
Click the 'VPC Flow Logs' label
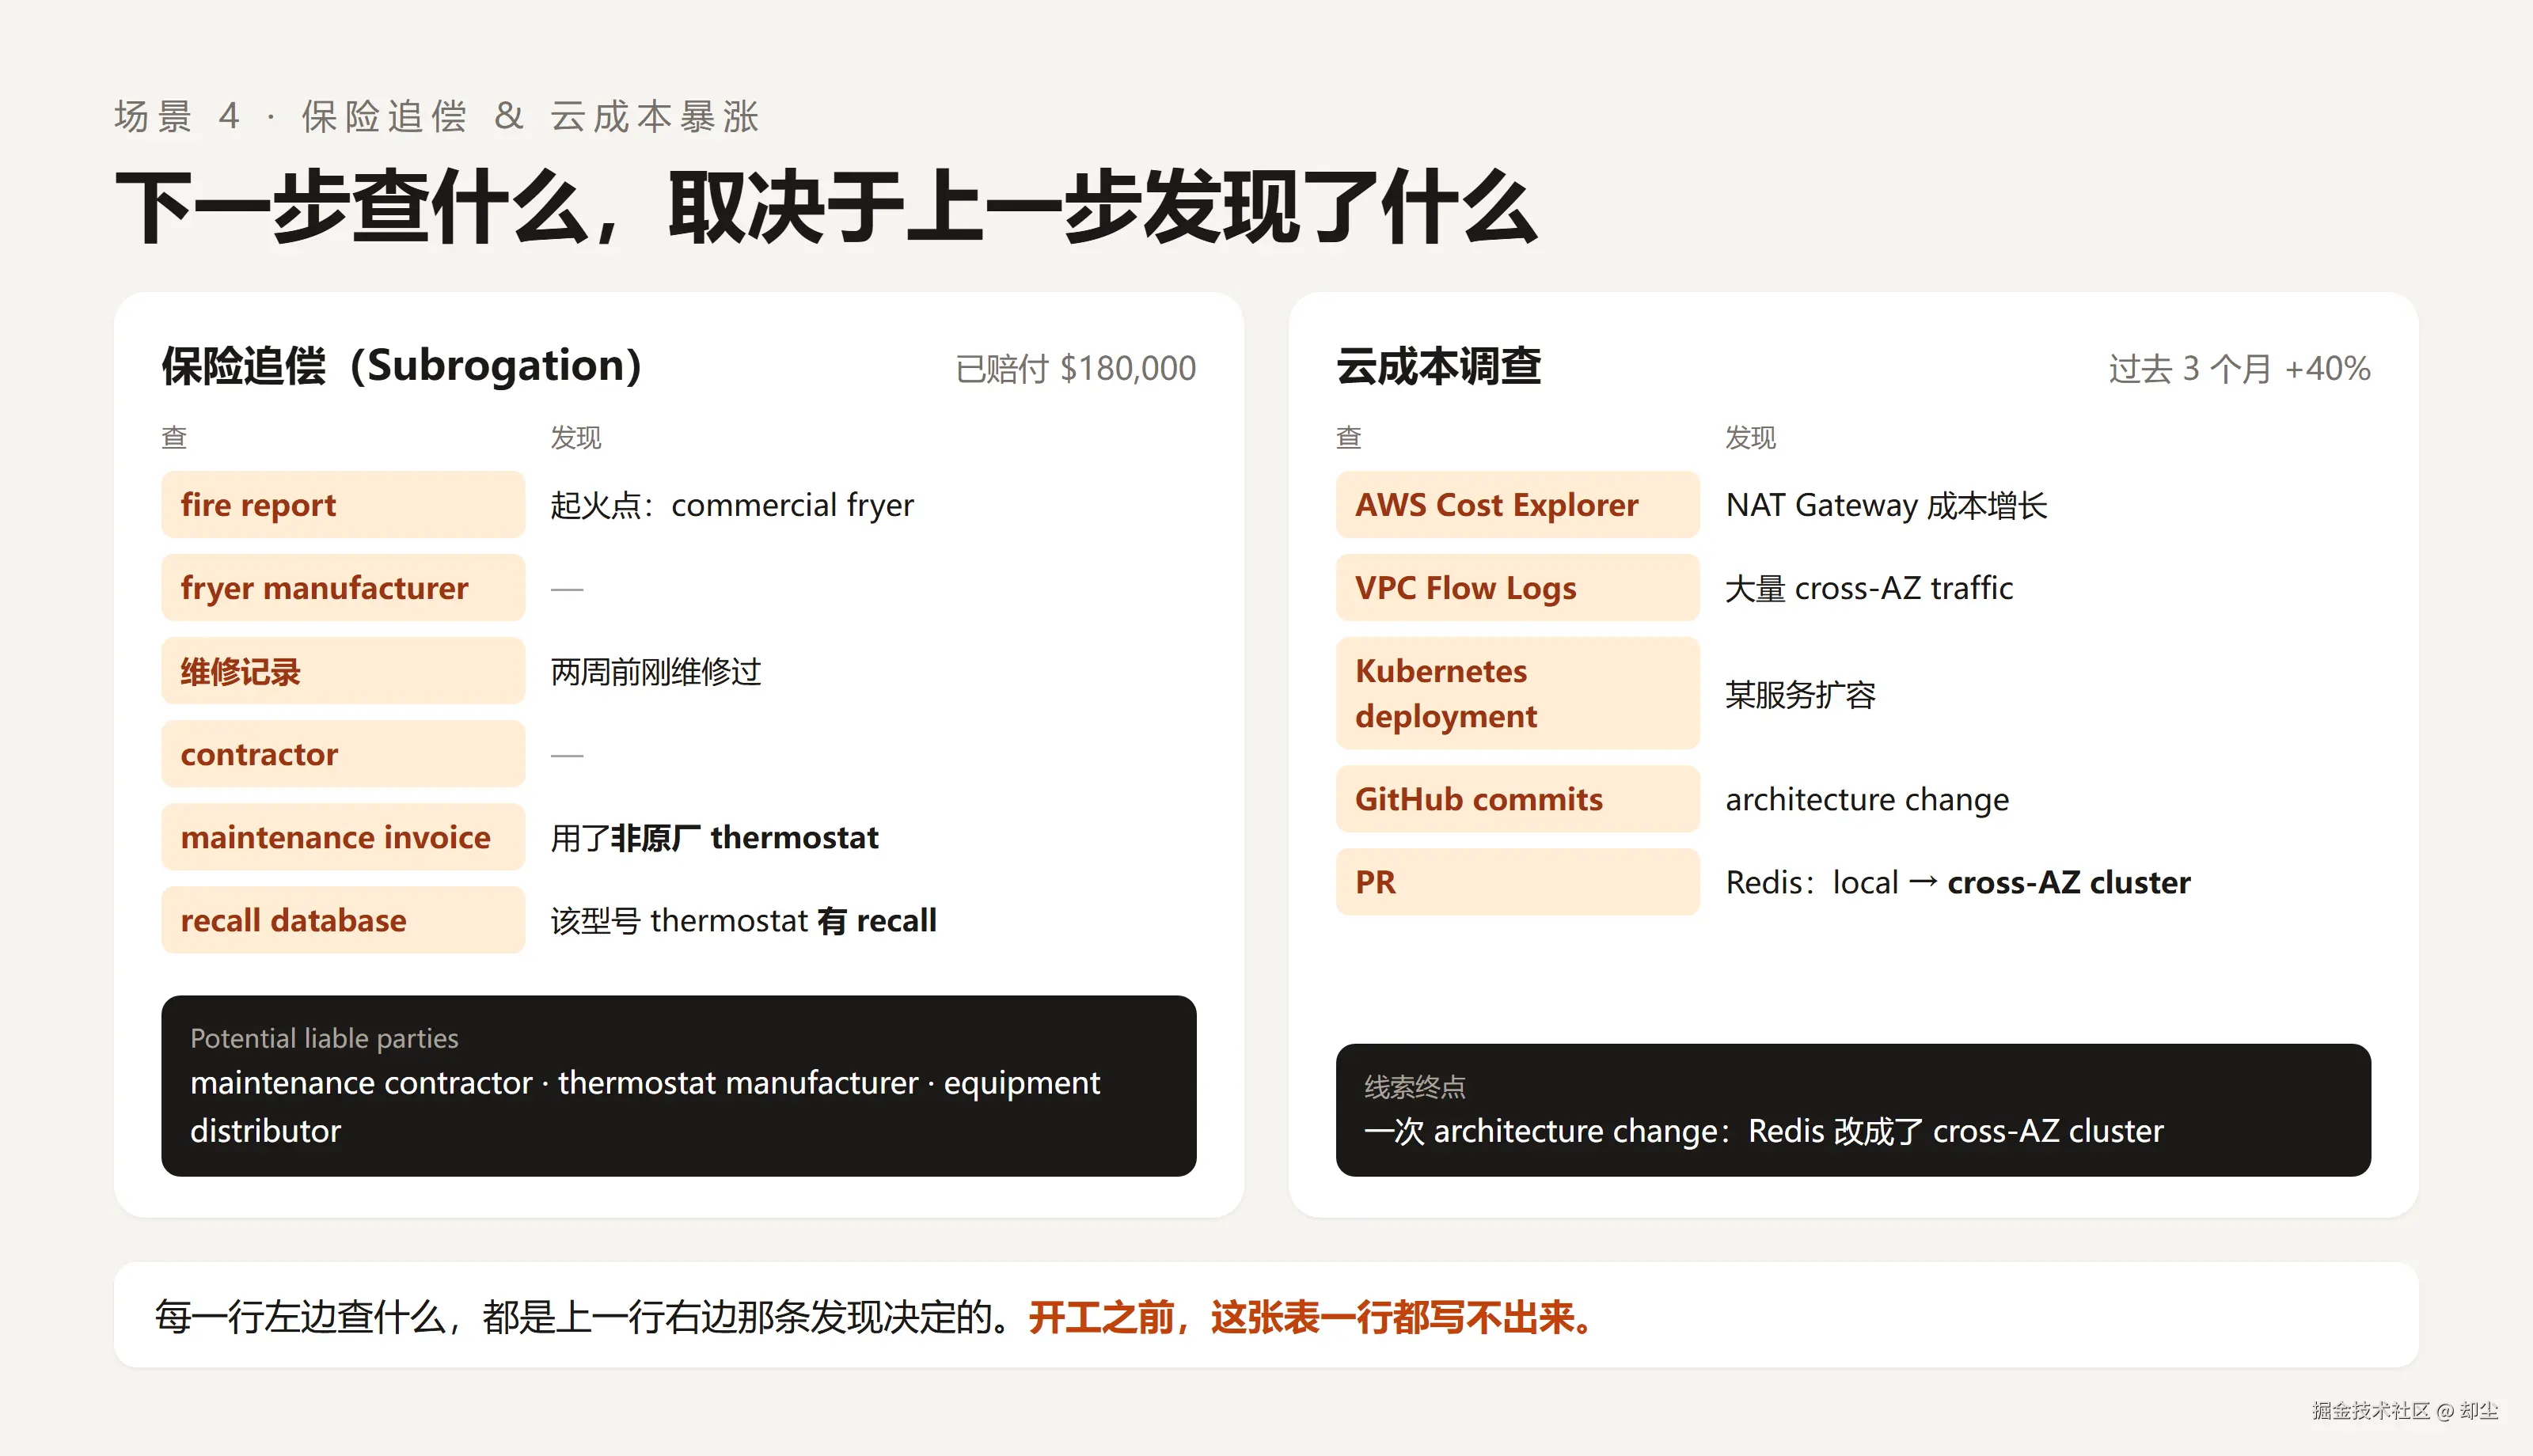[1517, 588]
